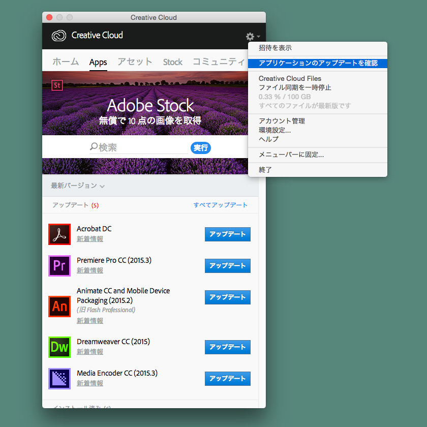Viewport: 427px width, 427px height.
Task: Select ファイル同期を一時停止 in the menu
Action: (318, 87)
